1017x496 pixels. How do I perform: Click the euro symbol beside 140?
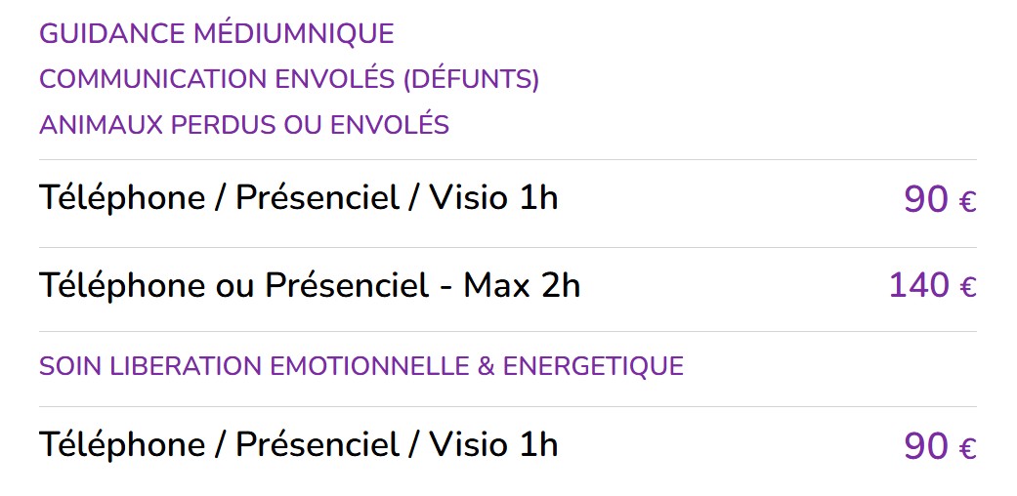click(x=967, y=288)
